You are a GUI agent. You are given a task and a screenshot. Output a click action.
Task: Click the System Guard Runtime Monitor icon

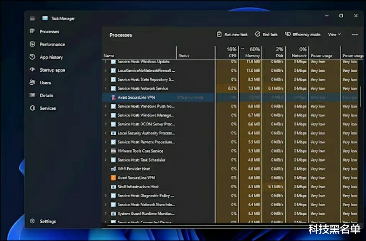click(113, 213)
